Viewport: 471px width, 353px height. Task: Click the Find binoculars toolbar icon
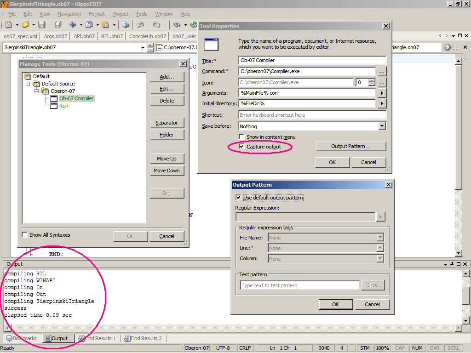[177, 25]
